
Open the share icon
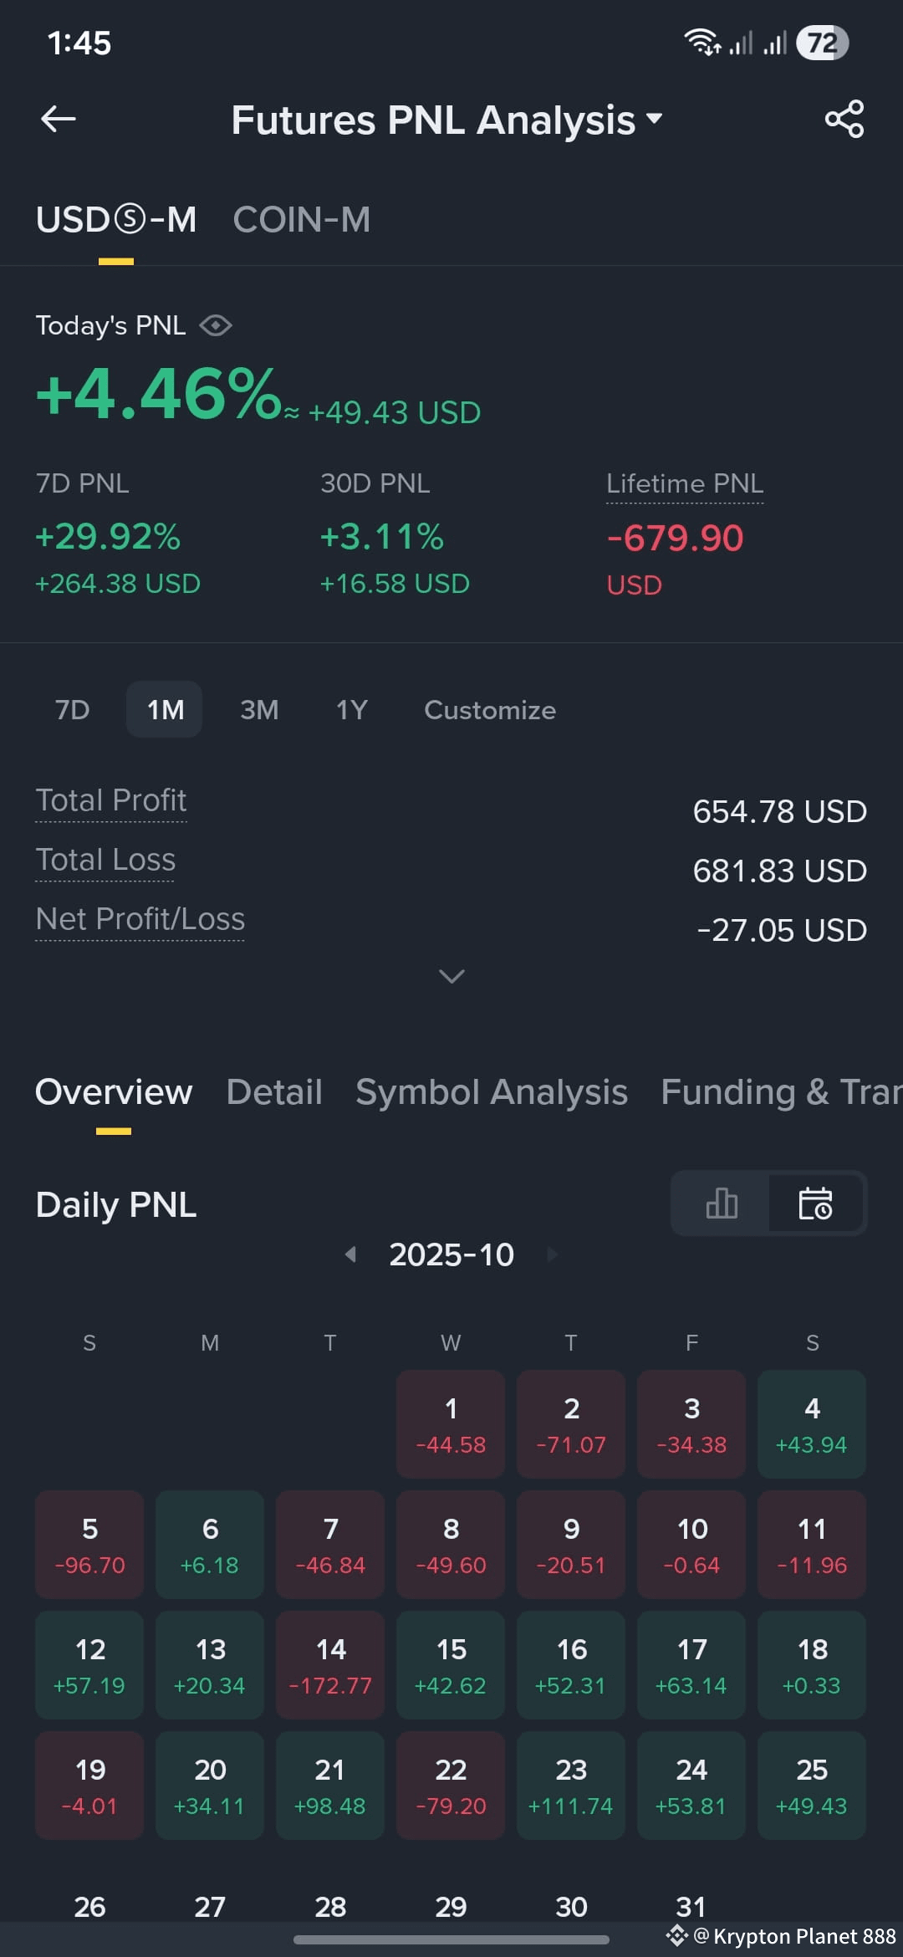(844, 119)
